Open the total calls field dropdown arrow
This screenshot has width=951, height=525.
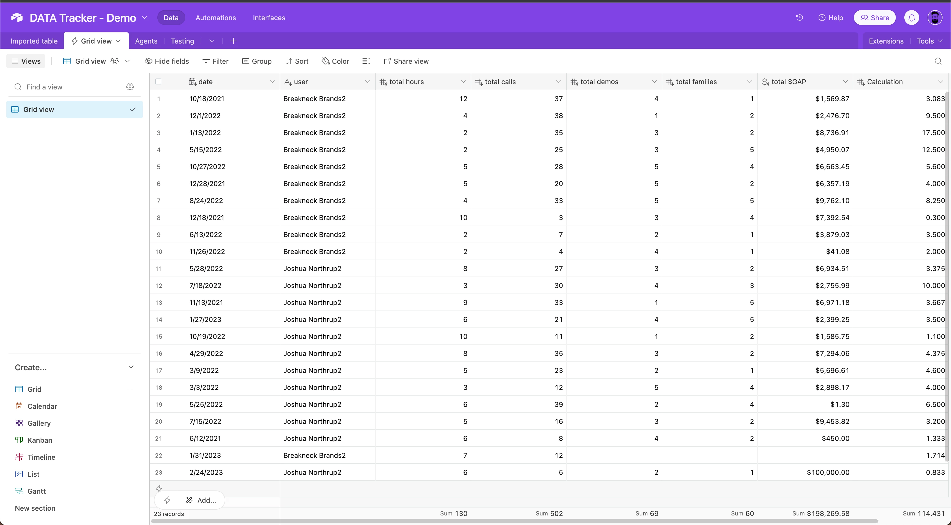click(559, 81)
